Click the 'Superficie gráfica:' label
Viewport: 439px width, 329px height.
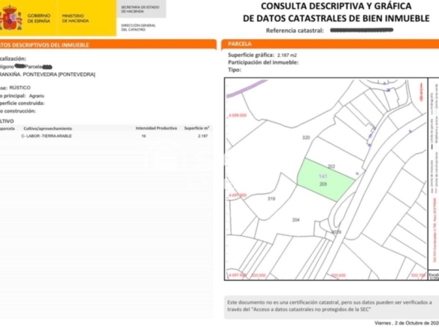point(251,55)
